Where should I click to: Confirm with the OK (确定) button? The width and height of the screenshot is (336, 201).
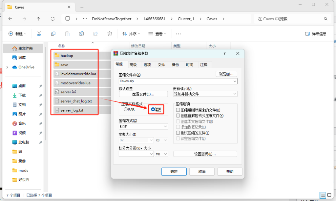[x=174, y=172]
